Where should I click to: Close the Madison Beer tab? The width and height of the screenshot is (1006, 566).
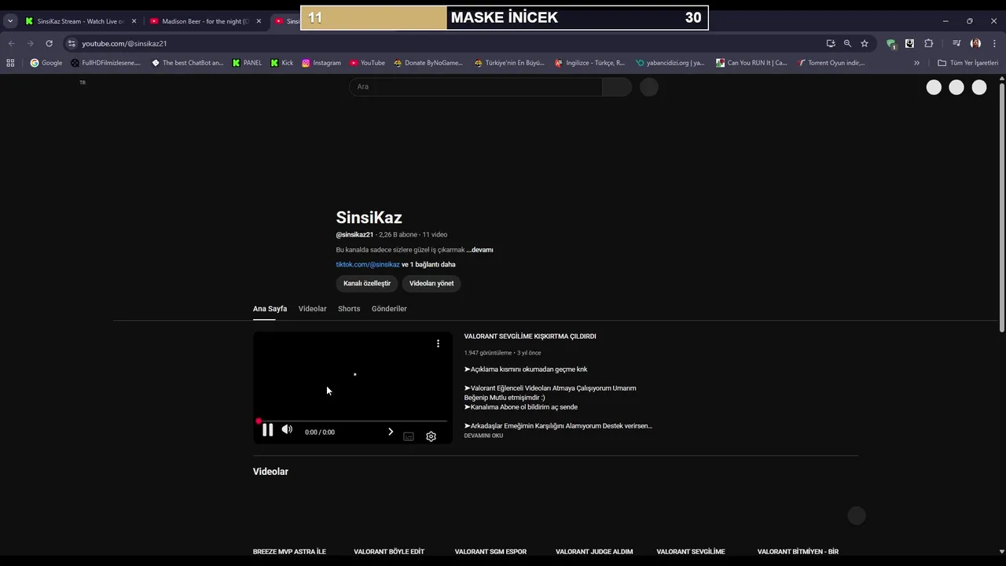259,21
